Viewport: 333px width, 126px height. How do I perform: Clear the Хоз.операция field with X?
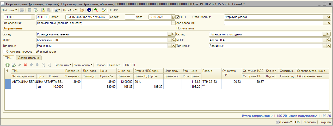[329, 23]
